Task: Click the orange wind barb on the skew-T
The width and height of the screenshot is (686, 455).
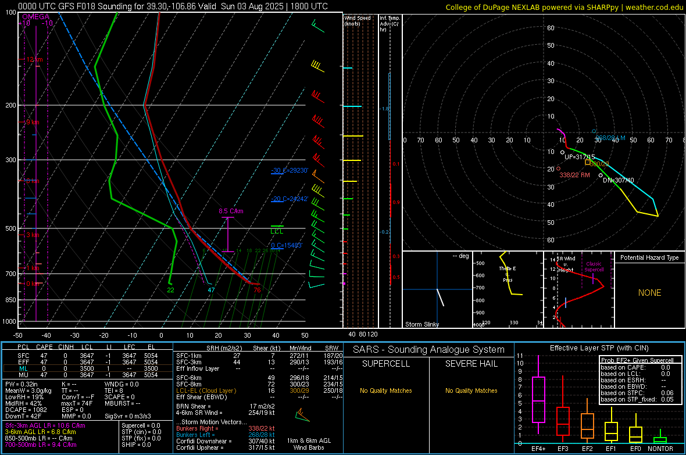Action: [318, 176]
